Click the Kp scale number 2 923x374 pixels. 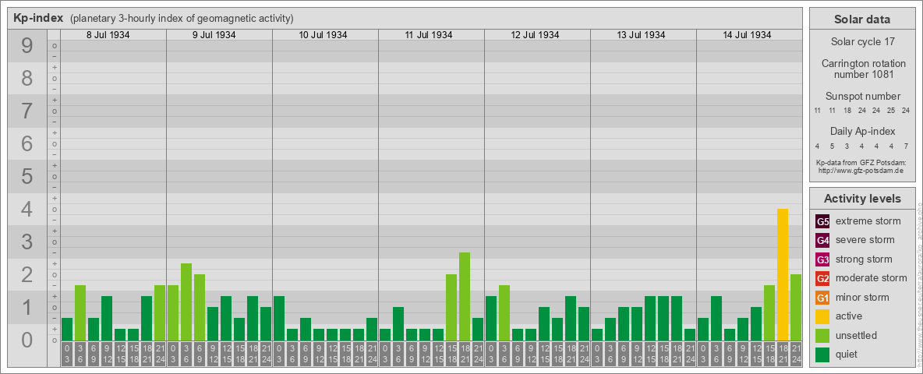pos(27,274)
